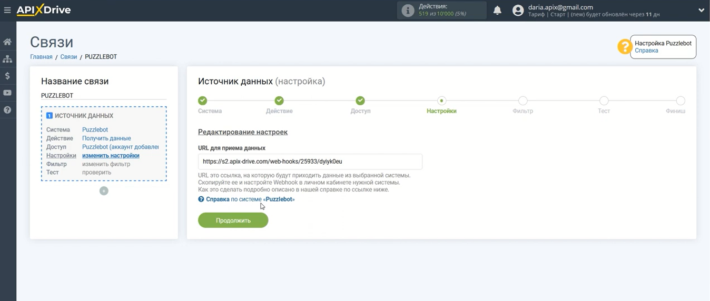
Task: Expand the account dropdown chevron
Action: coord(701,11)
